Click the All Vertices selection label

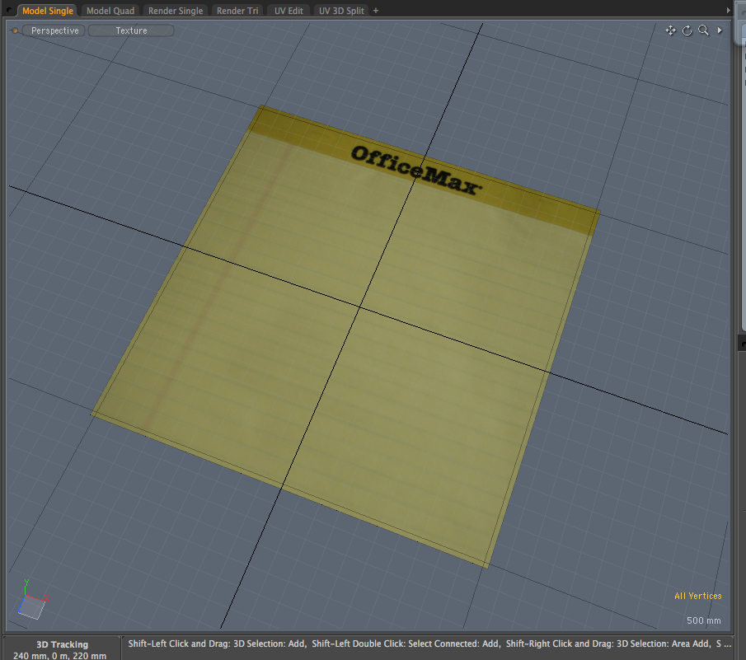click(697, 596)
